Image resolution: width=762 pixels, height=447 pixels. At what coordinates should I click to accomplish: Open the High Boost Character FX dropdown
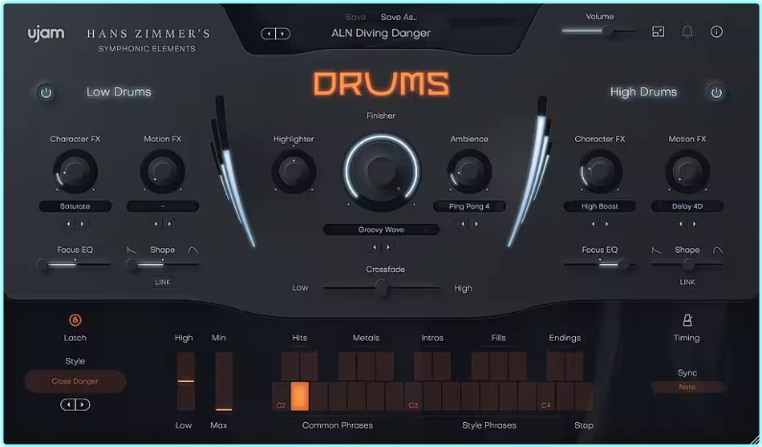(x=600, y=206)
